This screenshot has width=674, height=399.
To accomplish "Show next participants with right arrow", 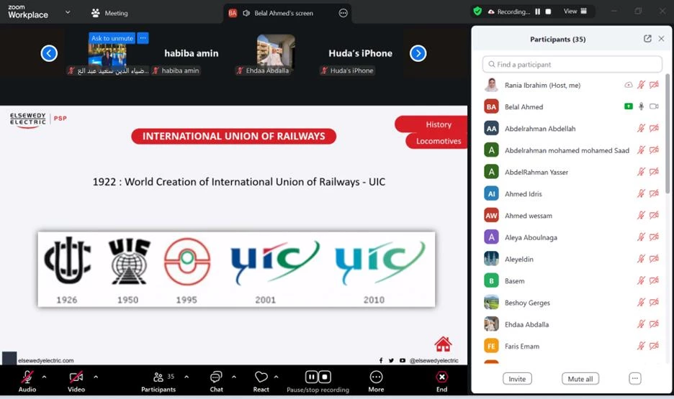I will tap(418, 53).
